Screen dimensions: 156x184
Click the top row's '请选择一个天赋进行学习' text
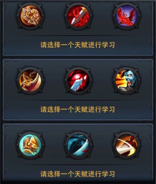click(x=77, y=45)
